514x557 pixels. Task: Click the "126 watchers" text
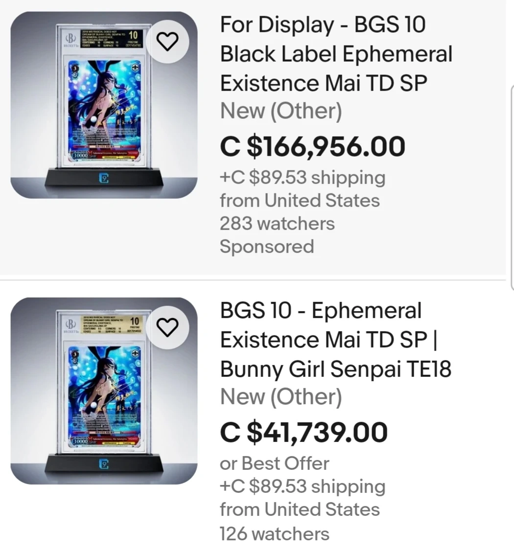[274, 533]
